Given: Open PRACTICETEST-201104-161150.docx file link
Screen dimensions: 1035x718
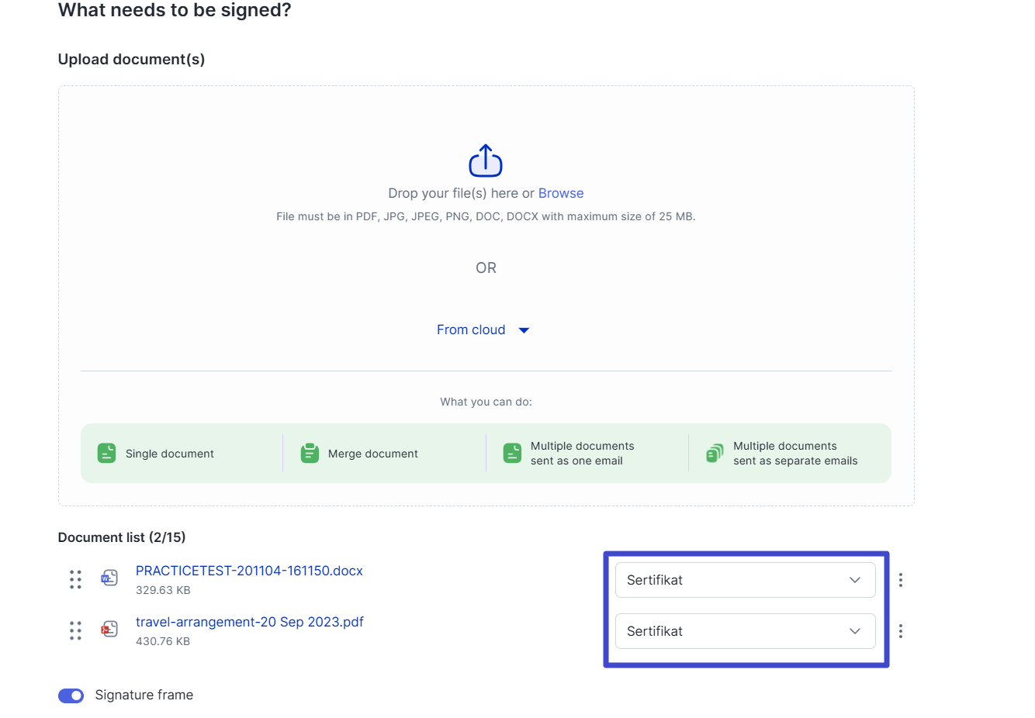Looking at the screenshot, I should tap(249, 571).
